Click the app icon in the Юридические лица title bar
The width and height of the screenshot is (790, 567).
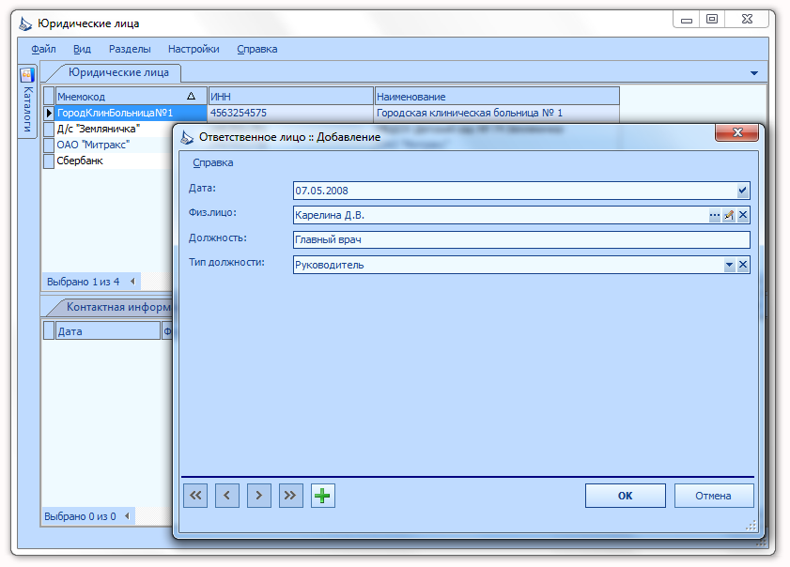pos(25,23)
